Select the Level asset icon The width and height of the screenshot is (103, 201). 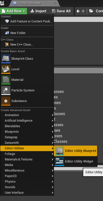tap(6, 69)
